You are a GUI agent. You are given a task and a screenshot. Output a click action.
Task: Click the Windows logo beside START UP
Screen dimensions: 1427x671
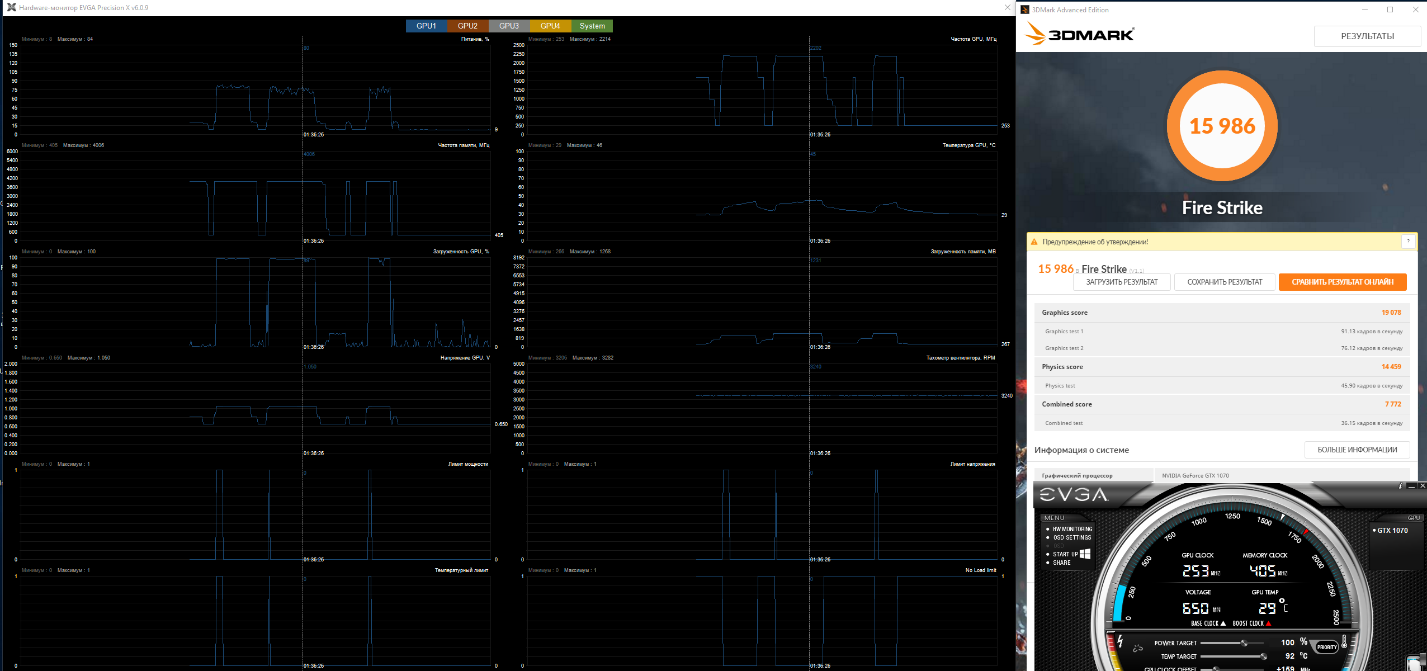click(x=1085, y=554)
